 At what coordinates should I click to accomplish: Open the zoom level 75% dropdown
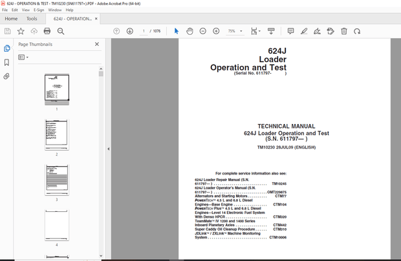(235, 31)
